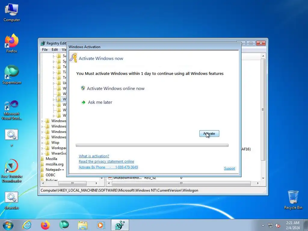Open the 'What is activation?' link

pyautogui.click(x=94, y=156)
